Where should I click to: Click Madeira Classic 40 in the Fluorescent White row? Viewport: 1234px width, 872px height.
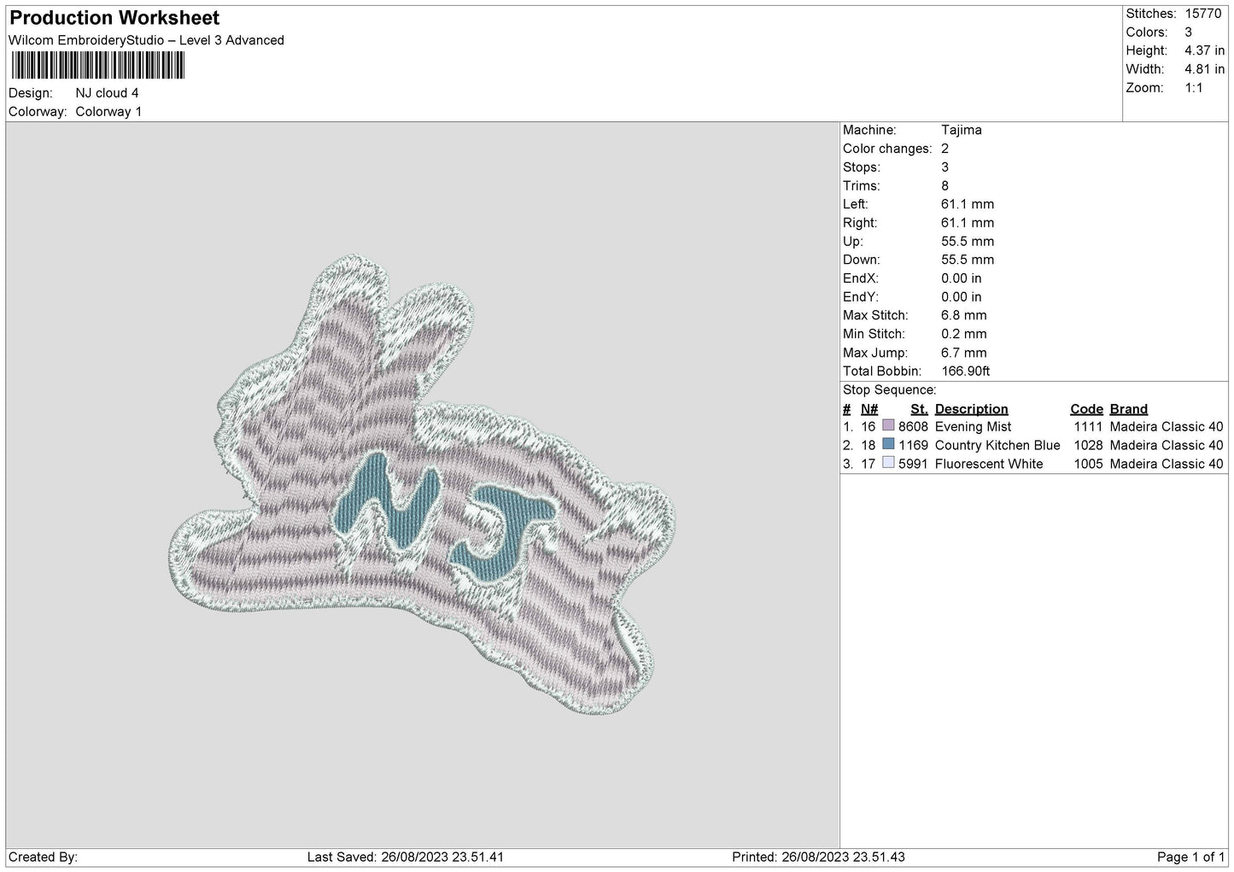coord(1167,464)
